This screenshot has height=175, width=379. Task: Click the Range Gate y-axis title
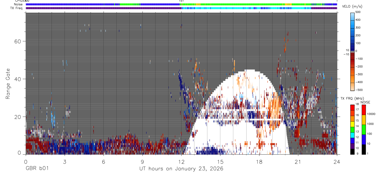tap(8, 84)
